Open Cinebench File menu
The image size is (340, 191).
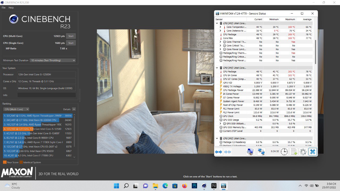pyautogui.click(x=3, y=8)
